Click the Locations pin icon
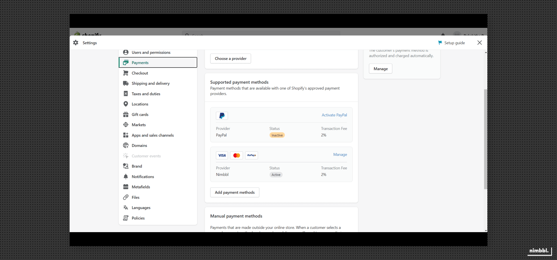The height and width of the screenshot is (260, 557). click(x=126, y=104)
